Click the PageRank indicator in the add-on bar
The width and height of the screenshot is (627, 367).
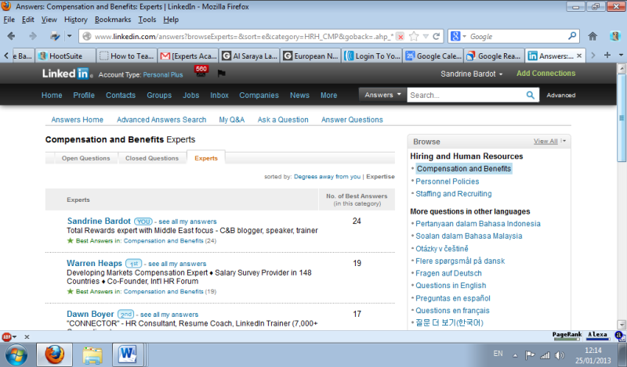pyautogui.click(x=567, y=336)
